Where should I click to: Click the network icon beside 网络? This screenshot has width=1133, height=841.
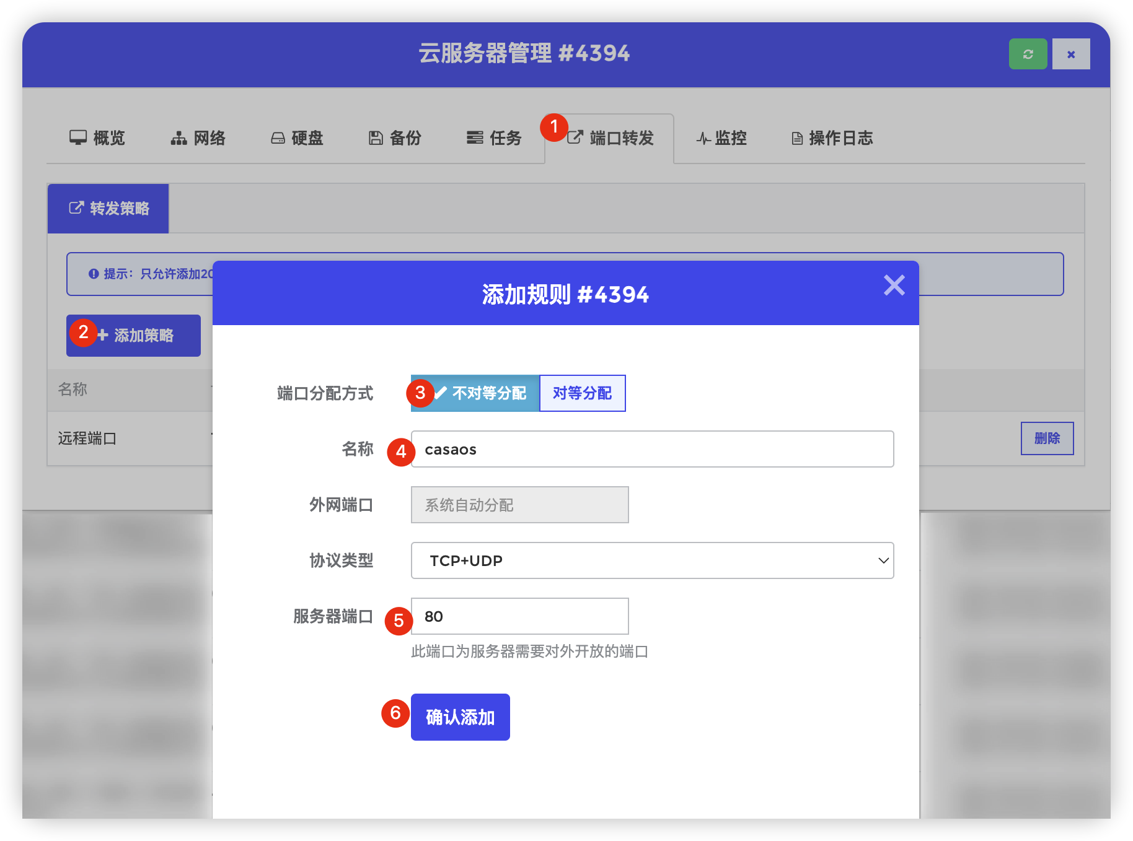pyautogui.click(x=179, y=137)
